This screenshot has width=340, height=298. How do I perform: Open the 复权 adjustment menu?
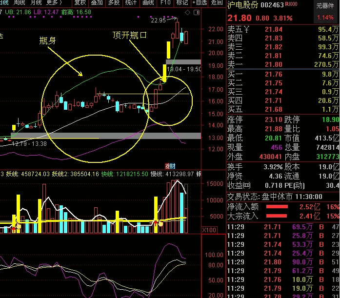pos(80,2)
